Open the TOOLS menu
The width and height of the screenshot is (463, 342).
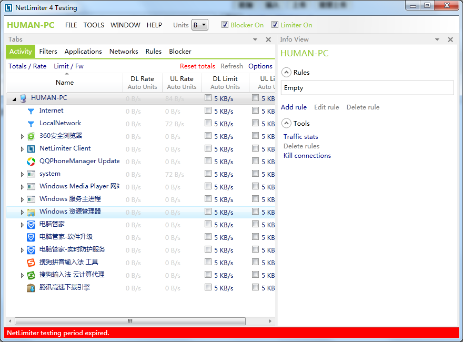pos(94,25)
